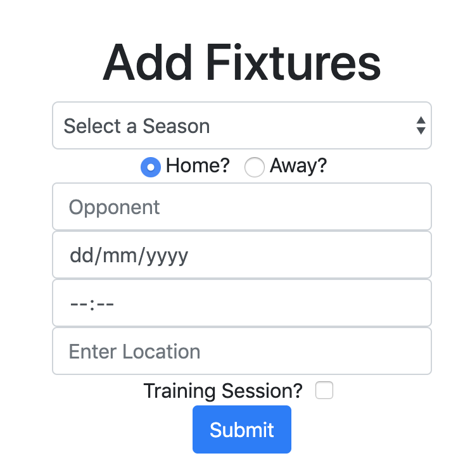Viewport: 470px width, 470px height.
Task: Click the "Away?" label text
Action: point(298,167)
